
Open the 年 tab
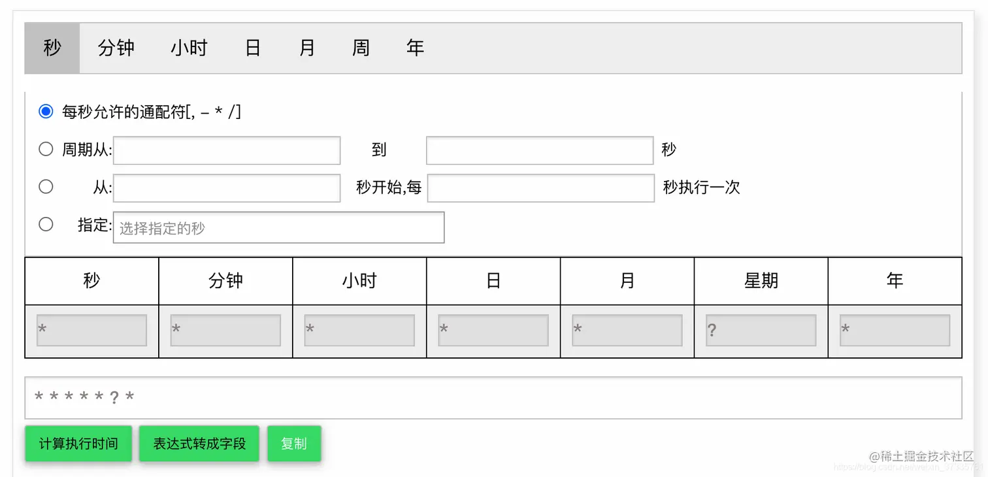(x=415, y=47)
